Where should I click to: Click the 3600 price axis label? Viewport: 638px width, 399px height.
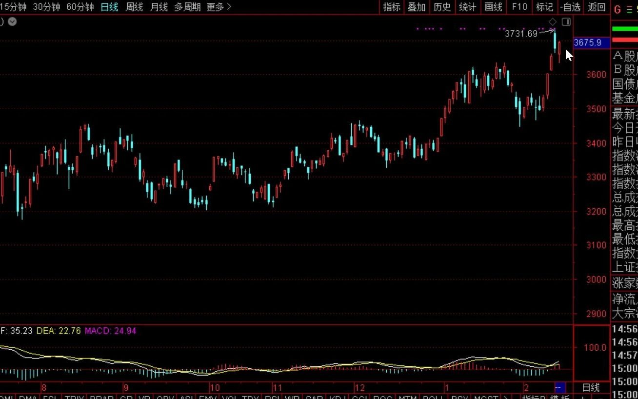(x=597, y=75)
